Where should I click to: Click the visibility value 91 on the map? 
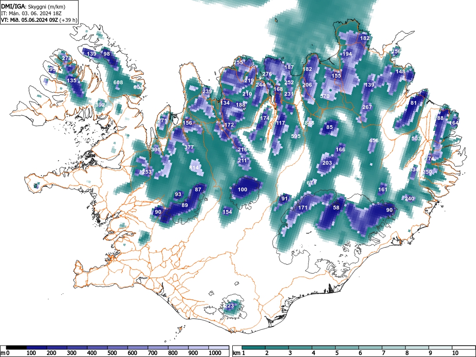pyautogui.click(x=285, y=198)
